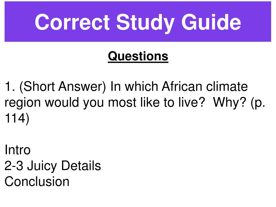Click the word 'Guide' in the title
The image size is (276, 207).
coord(211,22)
